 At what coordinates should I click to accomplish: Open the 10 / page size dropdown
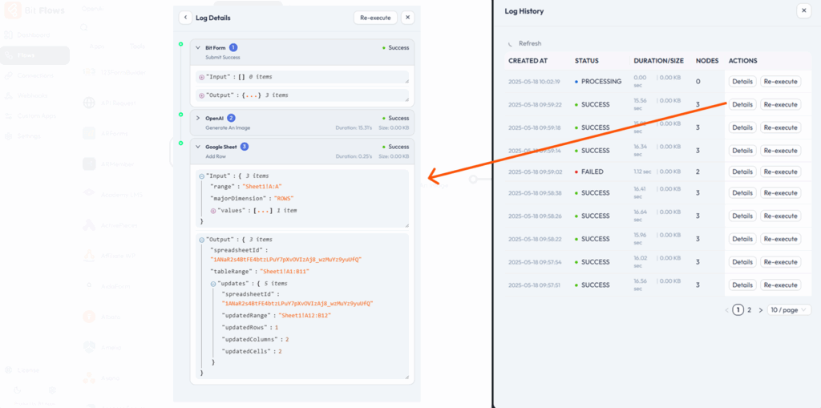tap(790, 310)
